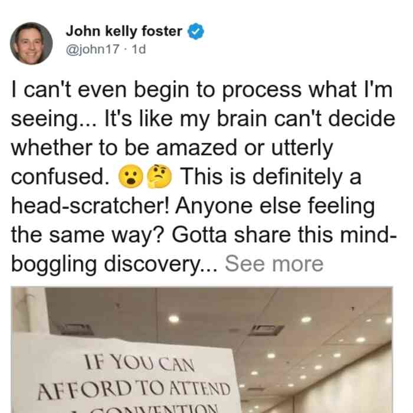
Task: Open the attached convention sign photo
Action: pyautogui.click(x=202, y=350)
